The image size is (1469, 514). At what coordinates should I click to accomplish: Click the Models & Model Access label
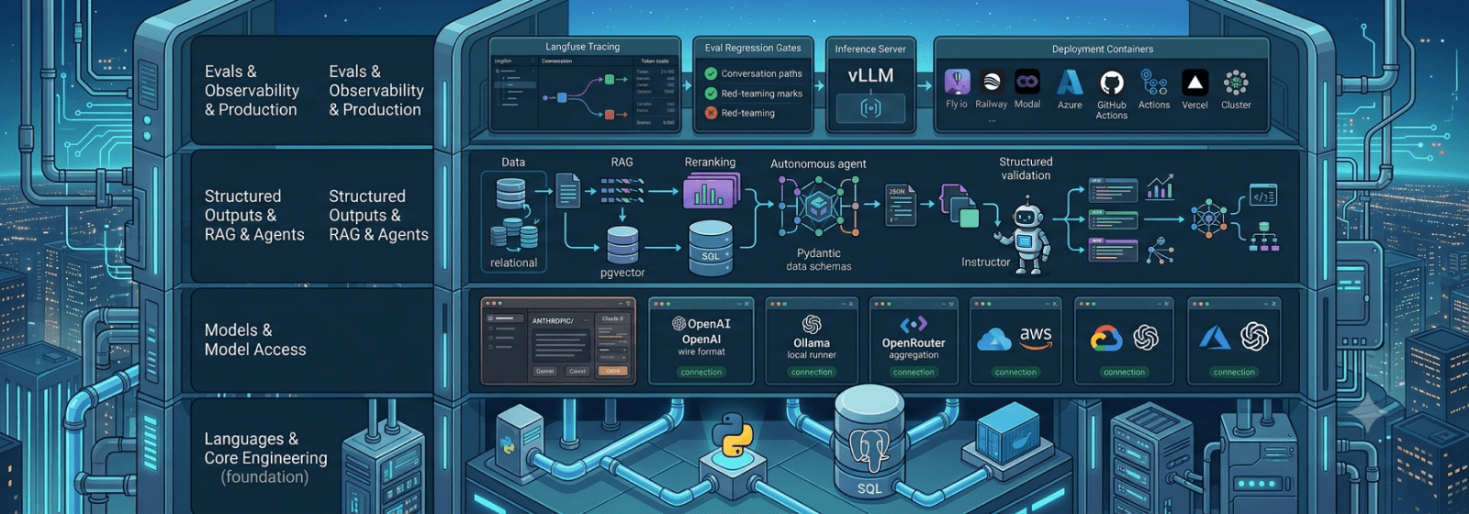tap(255, 340)
